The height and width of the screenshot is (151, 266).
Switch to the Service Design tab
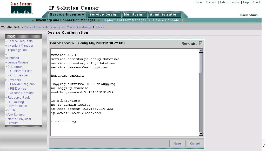click(104, 15)
